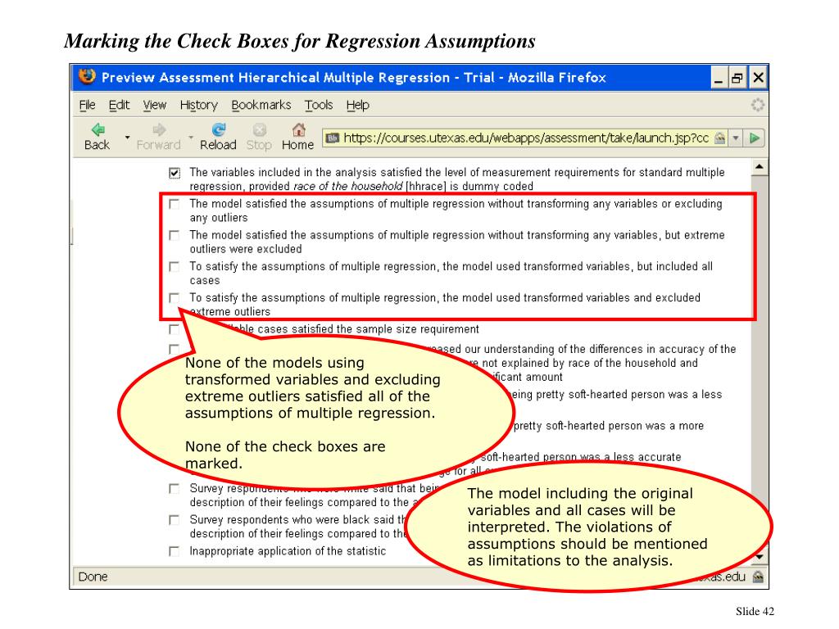Check 'Inappropriate application of the statistic'
The height and width of the screenshot is (629, 839).
[175, 551]
